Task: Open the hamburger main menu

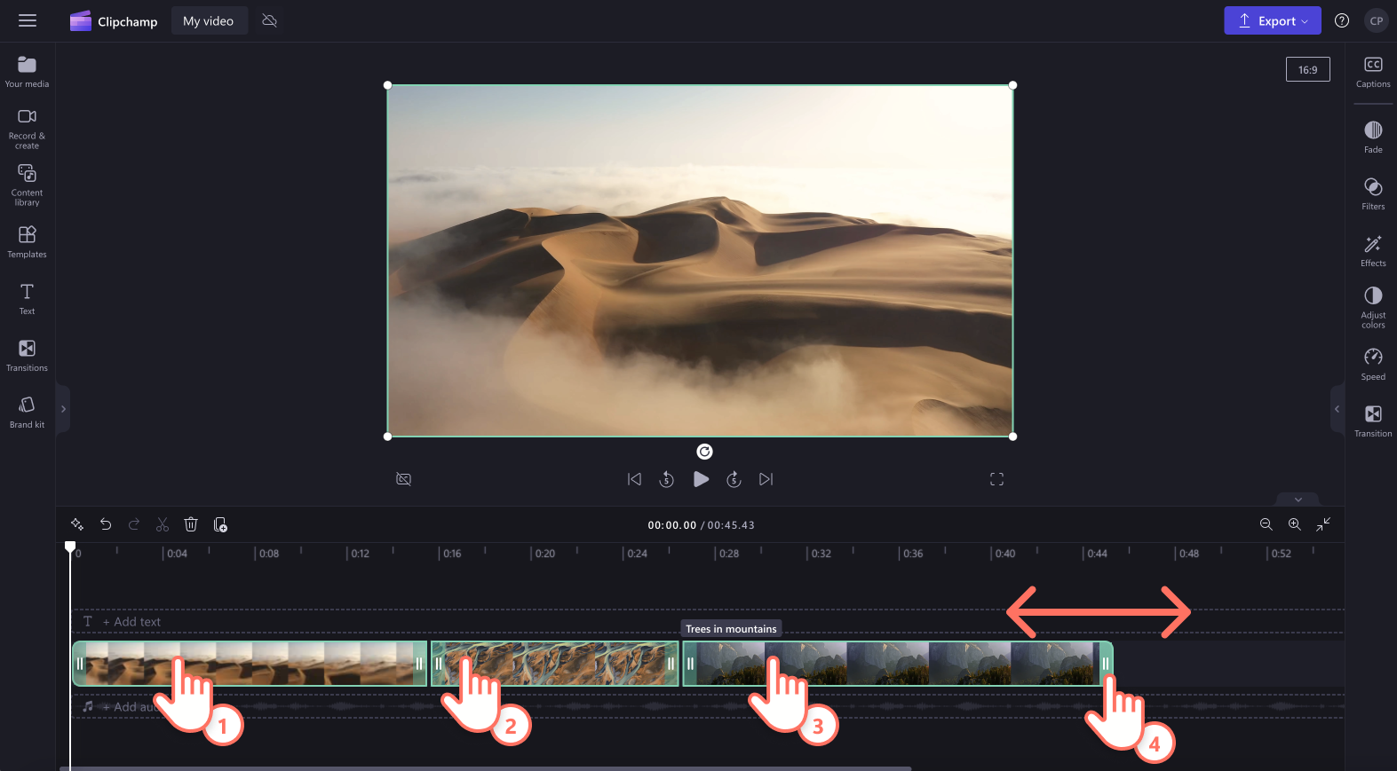Action: 28,20
